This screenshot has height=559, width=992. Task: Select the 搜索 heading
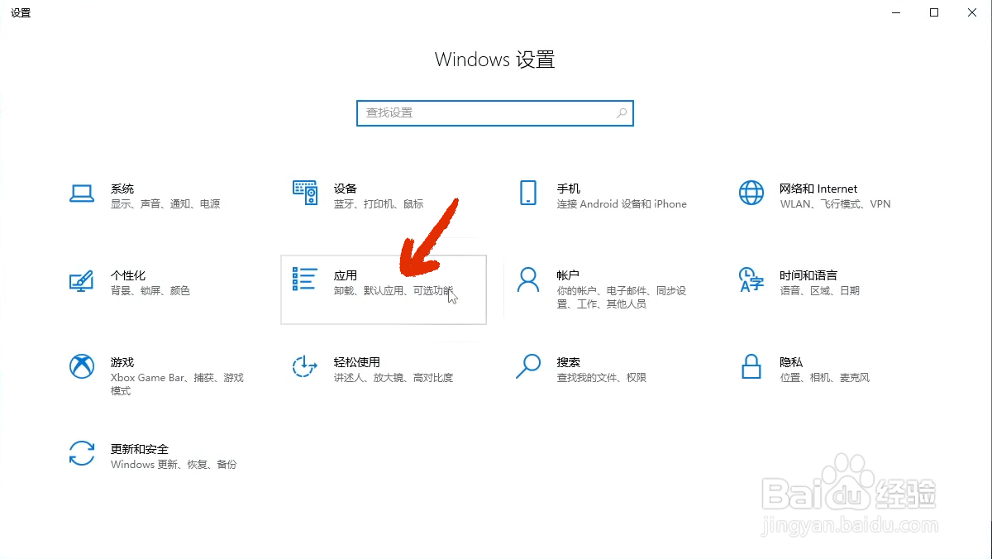[x=569, y=362]
